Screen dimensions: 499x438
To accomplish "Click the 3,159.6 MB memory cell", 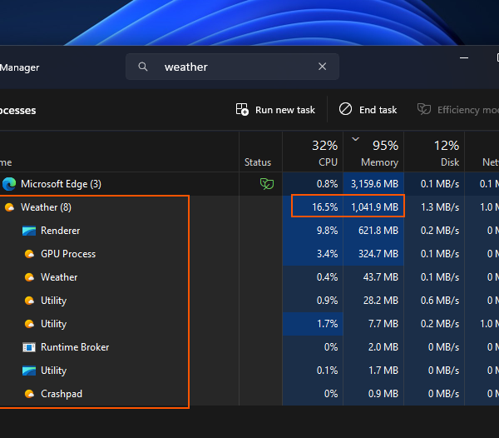I will 373,184.
